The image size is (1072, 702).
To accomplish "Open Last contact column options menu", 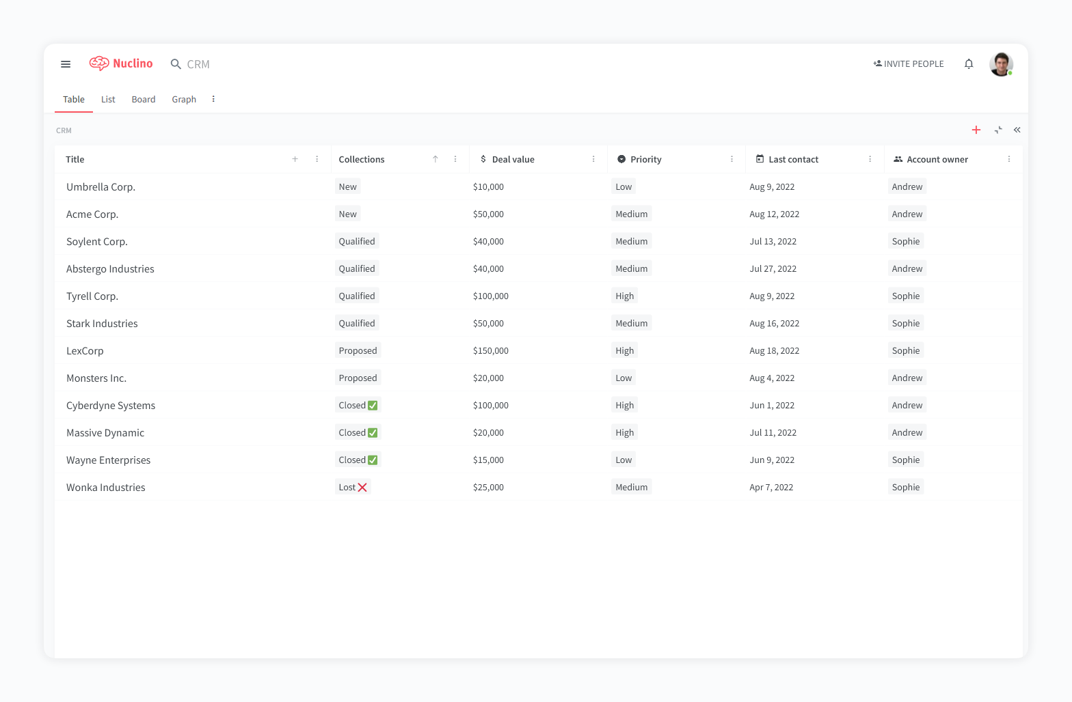I will (x=870, y=159).
